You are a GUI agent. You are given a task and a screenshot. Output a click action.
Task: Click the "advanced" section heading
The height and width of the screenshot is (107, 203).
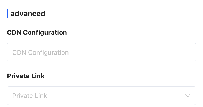(x=28, y=13)
